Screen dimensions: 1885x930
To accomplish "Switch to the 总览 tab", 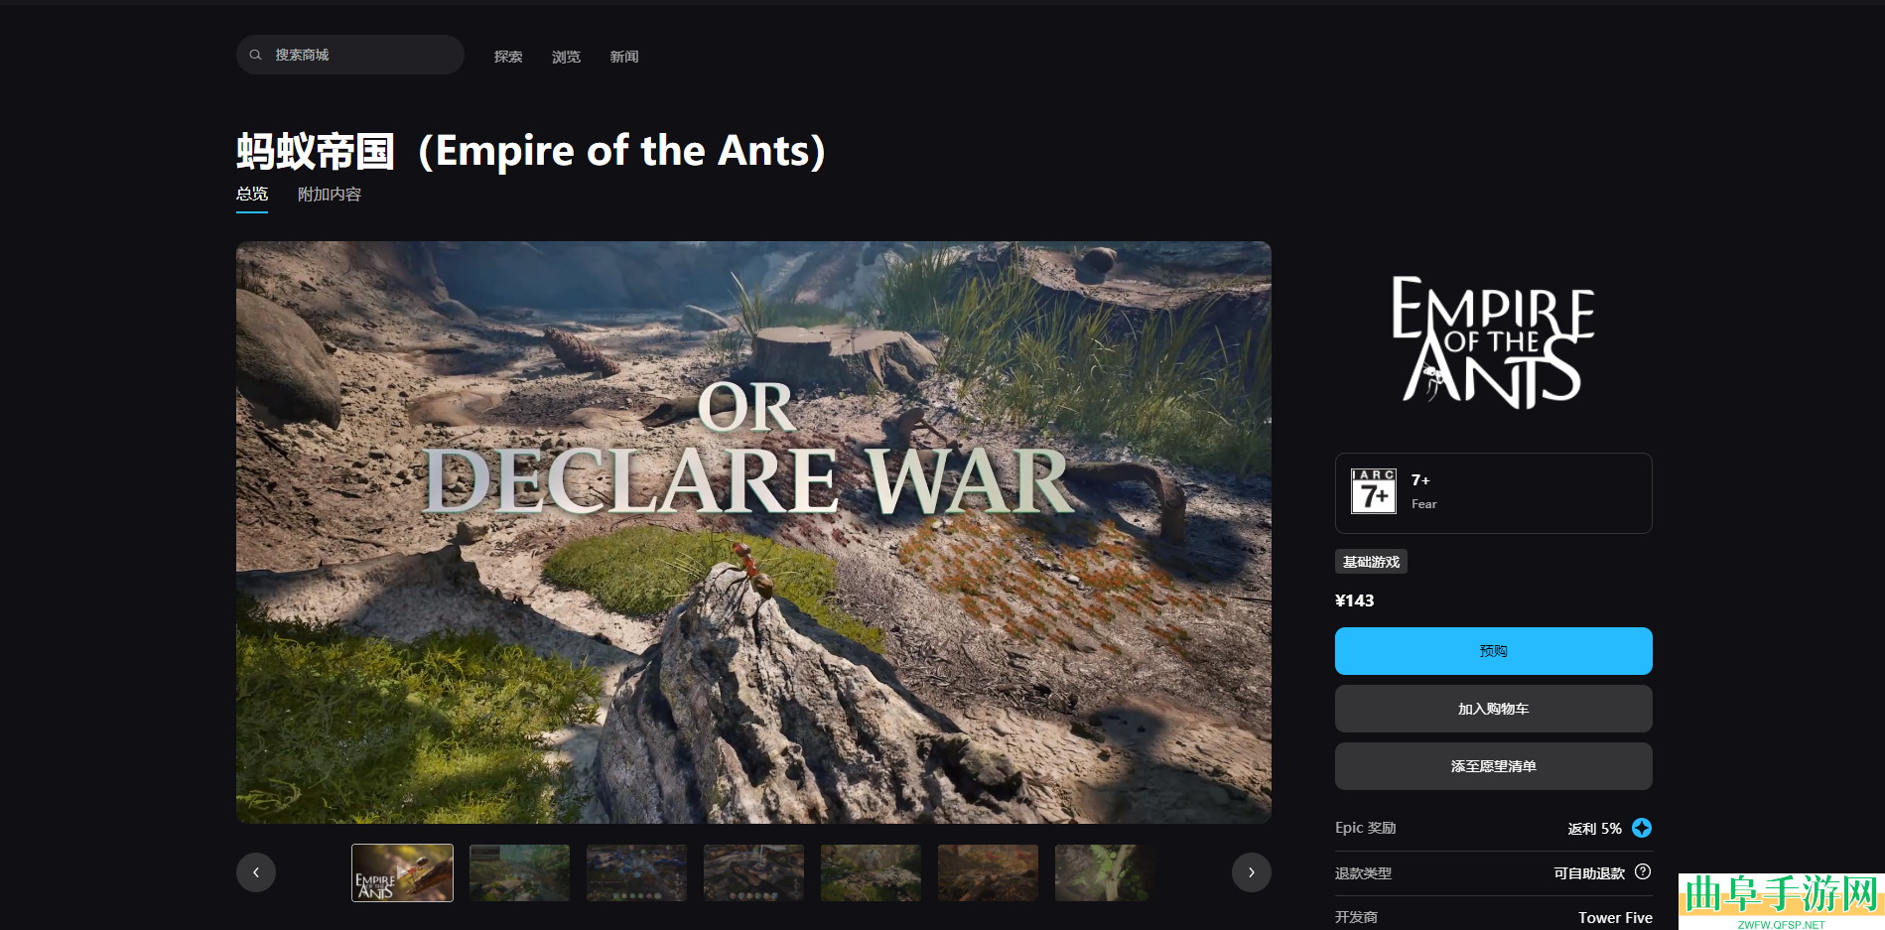I will coord(252,195).
